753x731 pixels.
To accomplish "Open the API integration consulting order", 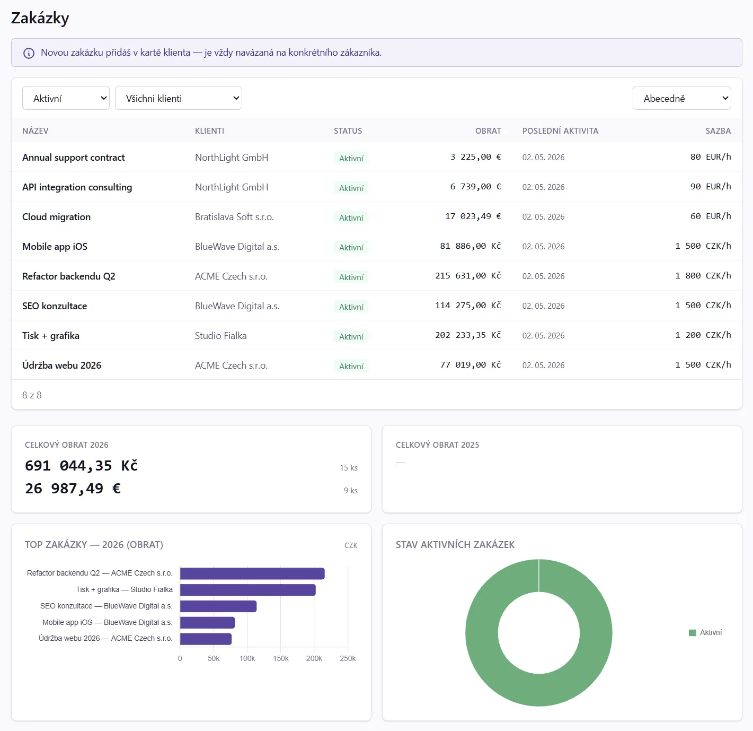I will point(77,187).
